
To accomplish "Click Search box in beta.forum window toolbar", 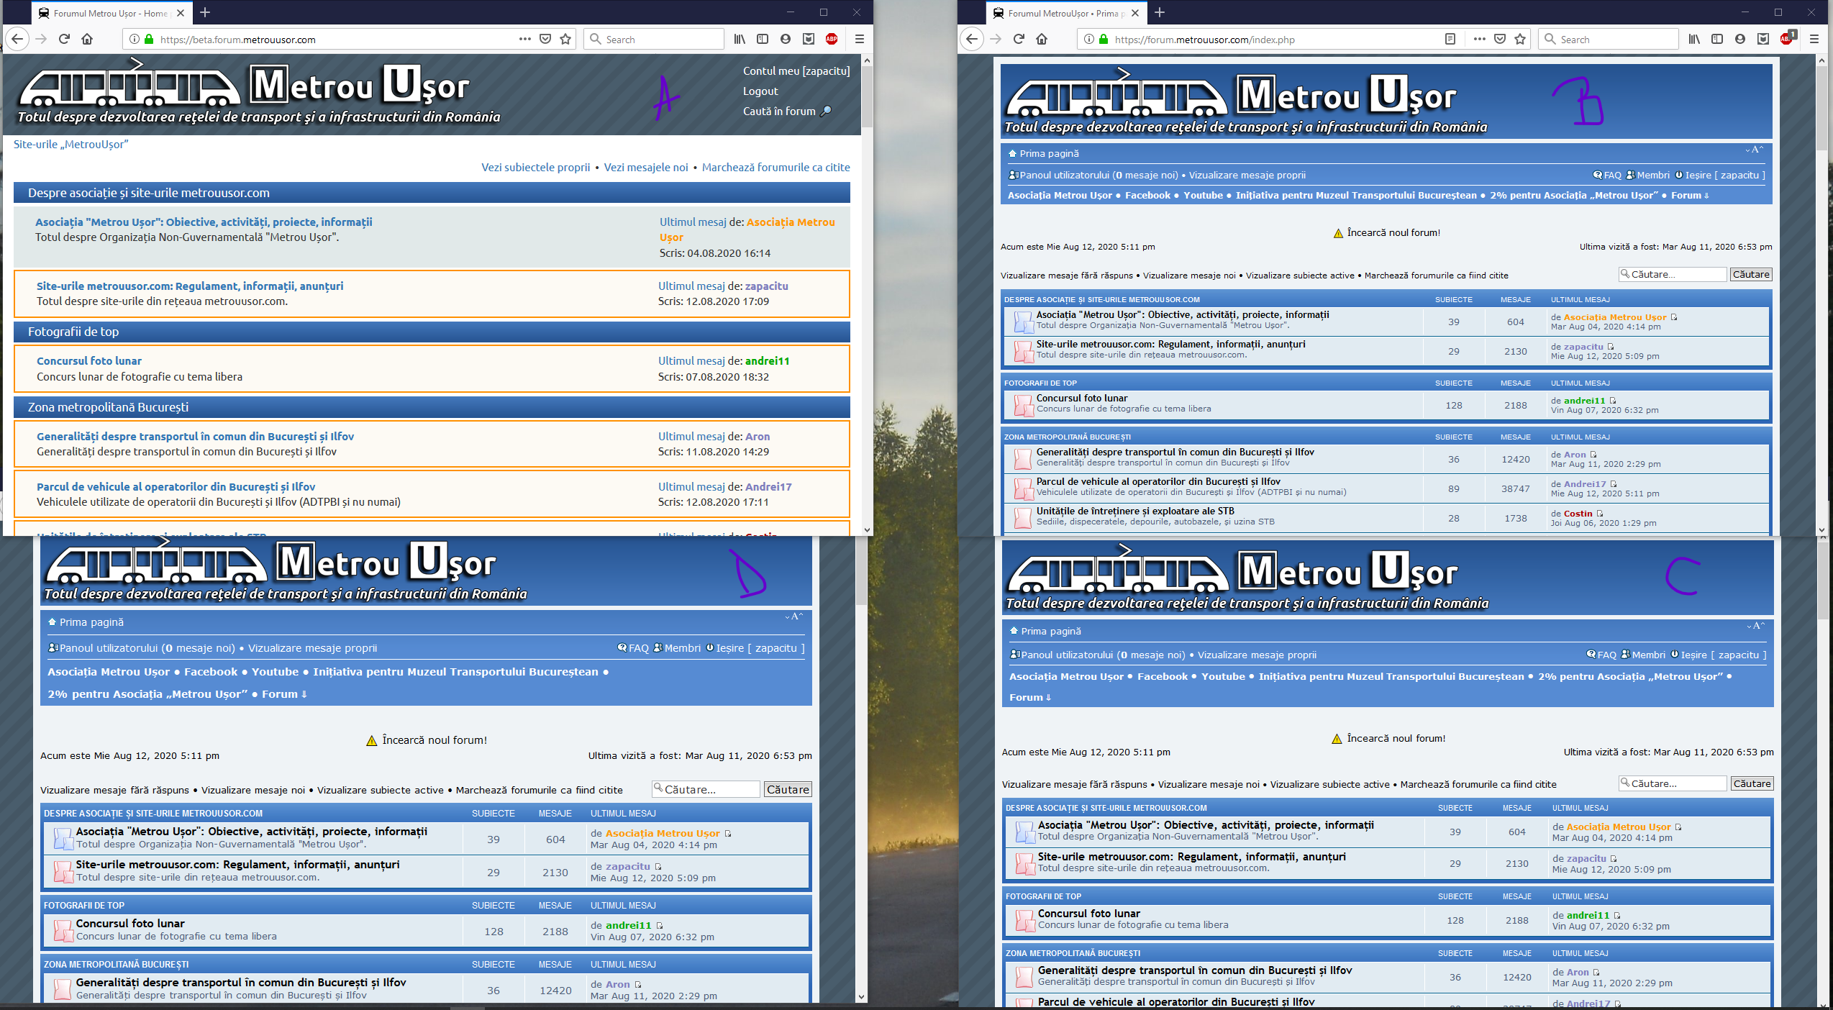I will 655,39.
